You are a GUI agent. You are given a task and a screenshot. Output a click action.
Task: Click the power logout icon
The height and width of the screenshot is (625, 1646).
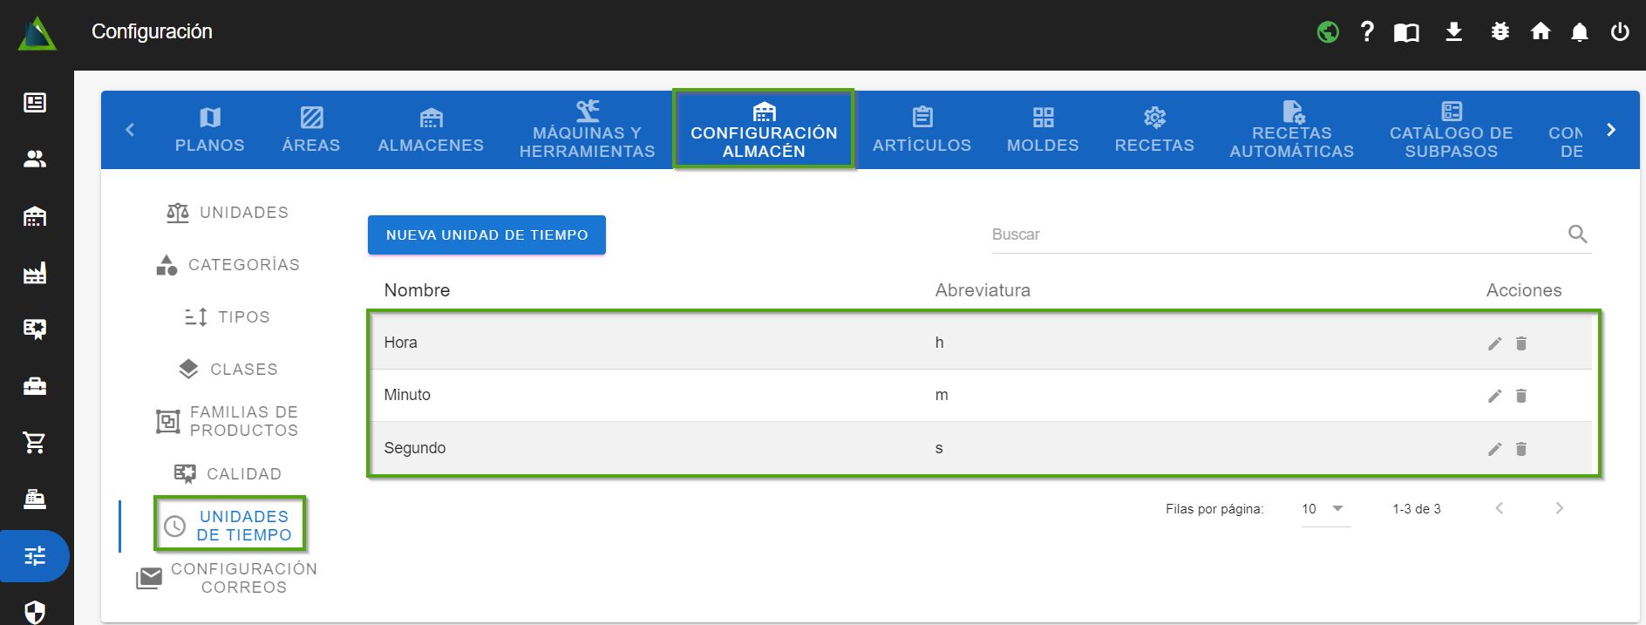[1620, 32]
